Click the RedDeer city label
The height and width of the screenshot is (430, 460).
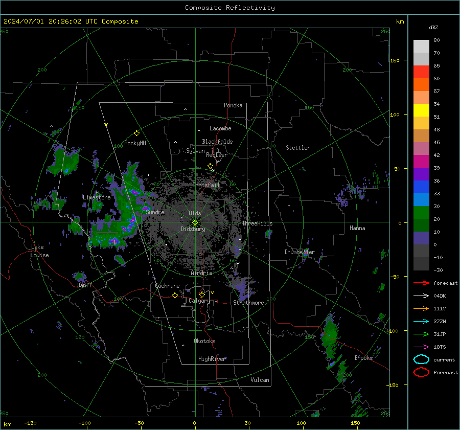217,155
